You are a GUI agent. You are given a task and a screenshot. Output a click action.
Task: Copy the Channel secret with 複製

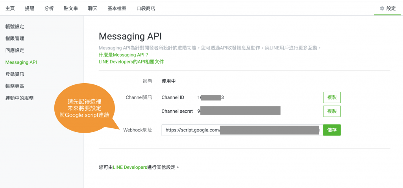(332, 111)
